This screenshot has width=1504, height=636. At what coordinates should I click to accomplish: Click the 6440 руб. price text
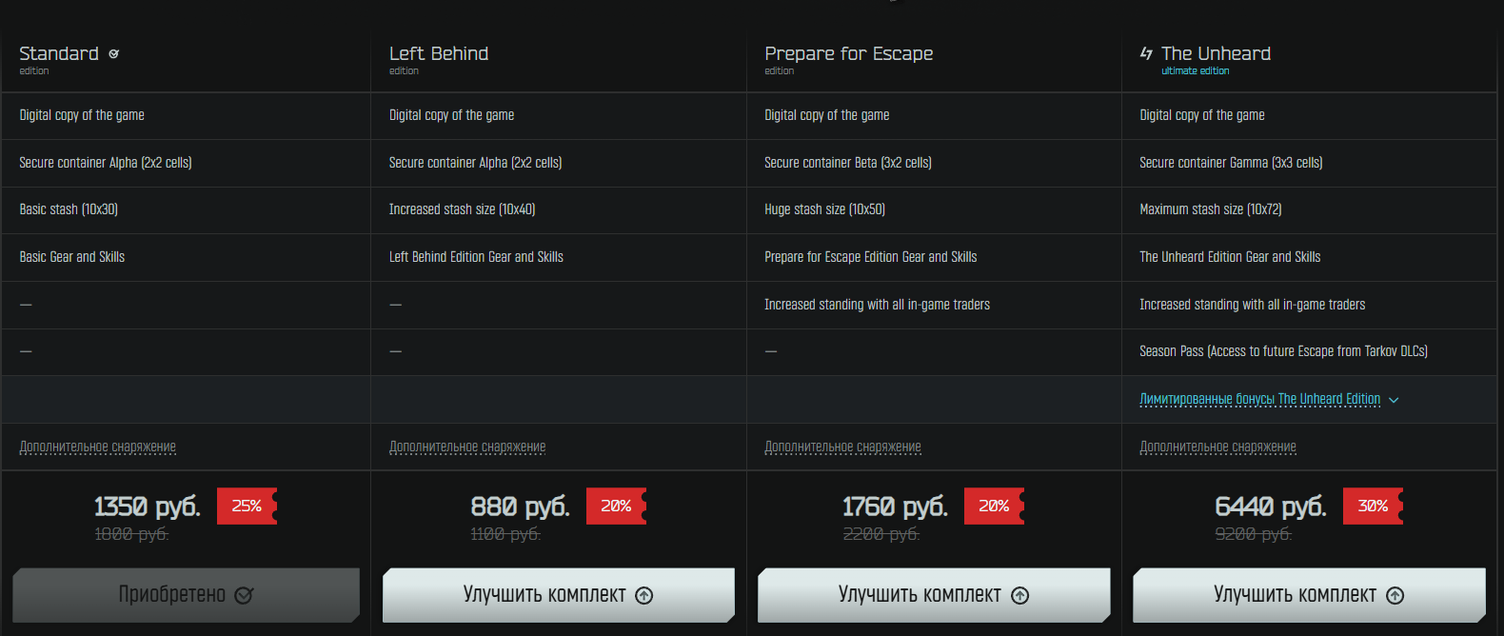click(x=1271, y=507)
